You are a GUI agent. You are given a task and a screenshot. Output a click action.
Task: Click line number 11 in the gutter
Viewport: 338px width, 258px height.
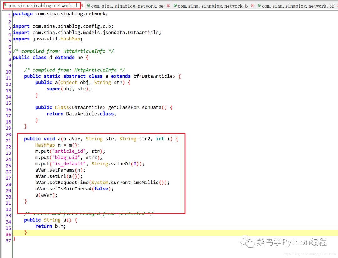(x=8, y=78)
